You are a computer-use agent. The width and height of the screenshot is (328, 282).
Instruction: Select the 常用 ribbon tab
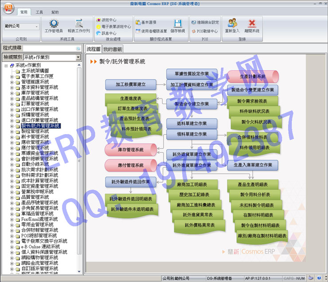click(24, 12)
